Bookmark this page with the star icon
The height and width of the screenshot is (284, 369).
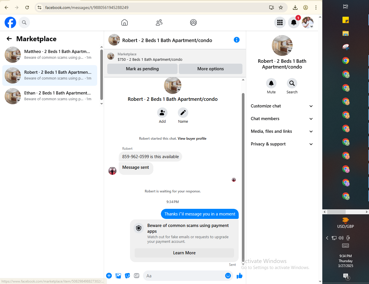click(281, 7)
